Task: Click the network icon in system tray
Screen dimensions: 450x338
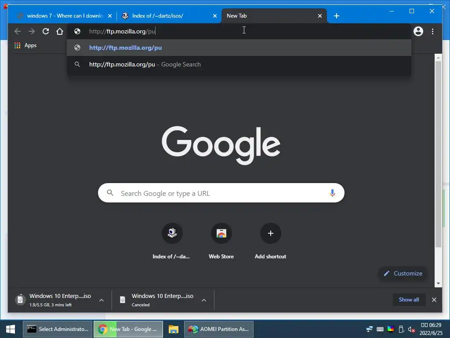Action: coord(369,329)
